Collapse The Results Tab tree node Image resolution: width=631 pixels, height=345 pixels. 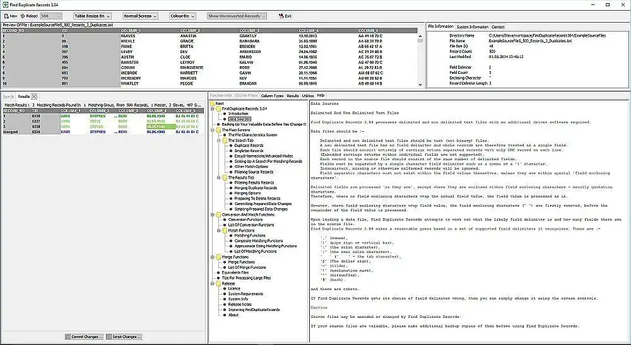pos(220,177)
